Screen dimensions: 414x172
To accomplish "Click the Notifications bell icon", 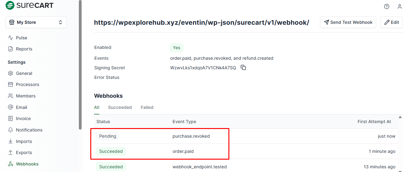I will click(11, 130).
